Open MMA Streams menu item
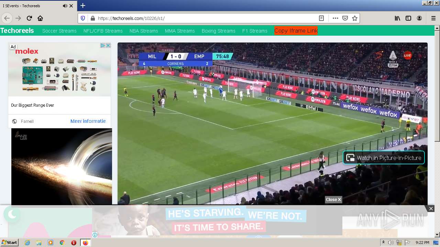The image size is (440, 247). [x=180, y=31]
